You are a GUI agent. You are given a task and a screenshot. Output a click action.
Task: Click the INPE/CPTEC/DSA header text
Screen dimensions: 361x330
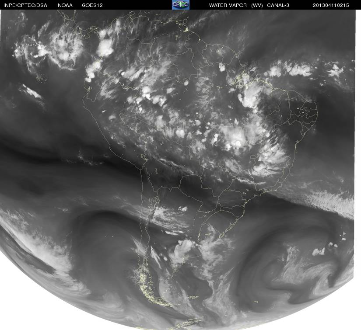25,5
